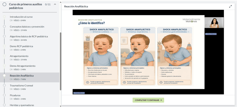The width and height of the screenshot is (237, 107).
Task: Click the Maternalmente Matronas logo on slide
Action: (x=191, y=20)
